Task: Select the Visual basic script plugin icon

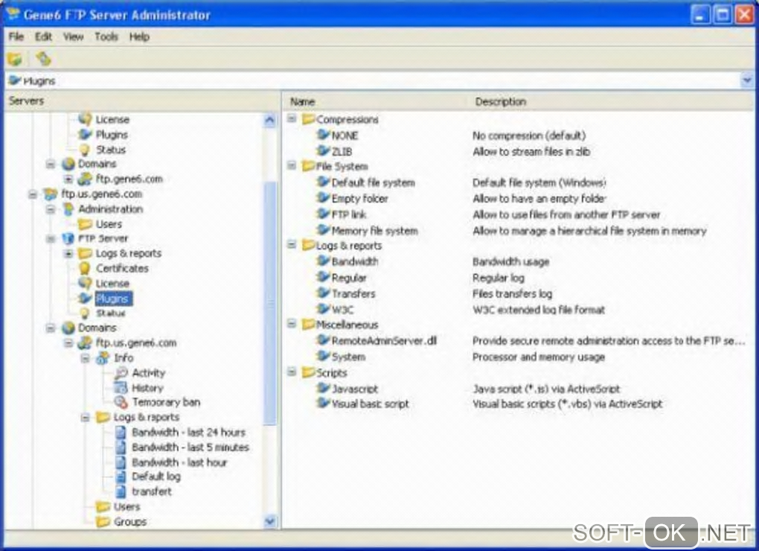Action: coord(323,404)
